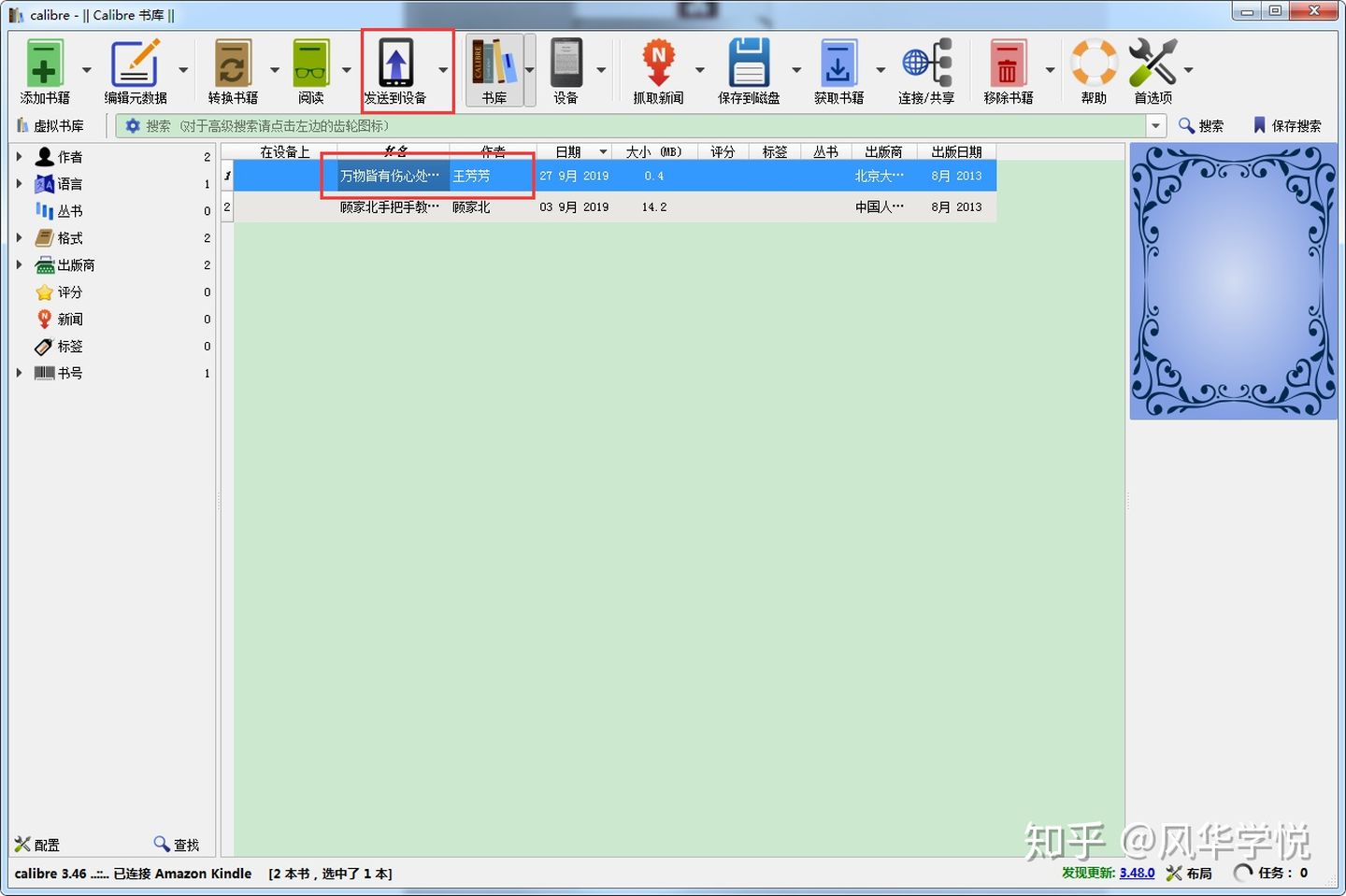Click the 查找 (Find) button in tag browser
Screen dimensions: 1346x896
click(177, 845)
